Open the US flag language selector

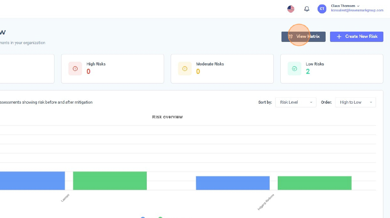pyautogui.click(x=291, y=9)
